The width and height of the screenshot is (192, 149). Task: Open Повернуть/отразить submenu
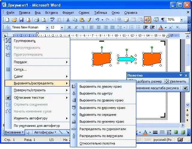coord(37,90)
